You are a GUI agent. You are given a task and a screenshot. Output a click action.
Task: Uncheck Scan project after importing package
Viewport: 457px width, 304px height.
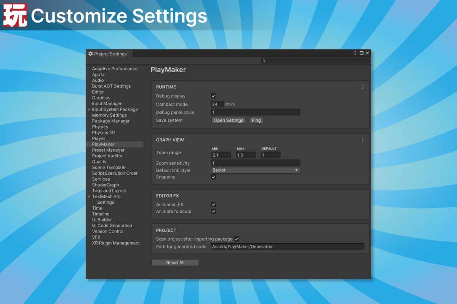237,239
